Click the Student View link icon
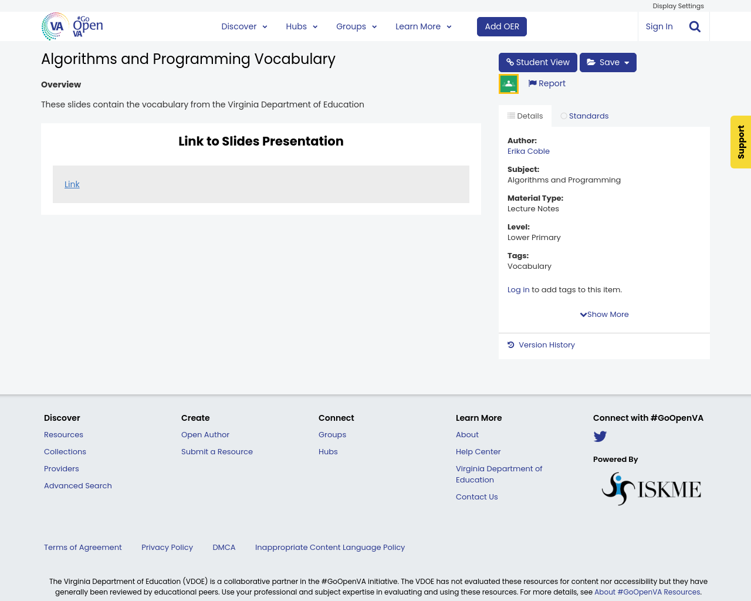The image size is (751, 601). 509,62
